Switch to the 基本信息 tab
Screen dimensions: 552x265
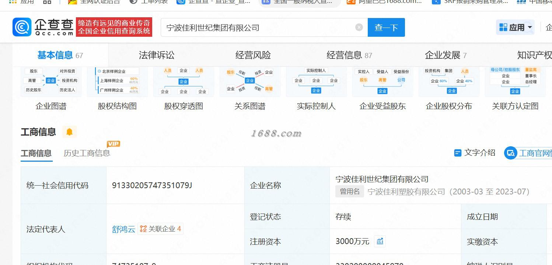pos(60,55)
